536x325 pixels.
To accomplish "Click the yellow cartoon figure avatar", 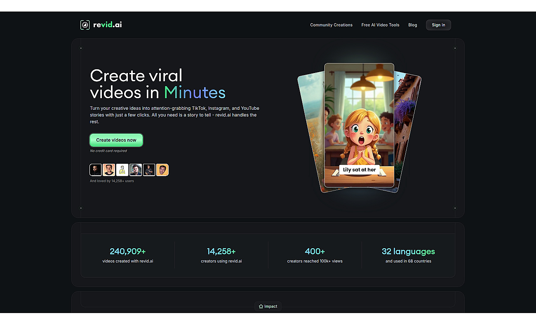I will 122,170.
